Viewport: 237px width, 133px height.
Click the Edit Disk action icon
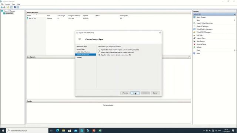coord(194,35)
